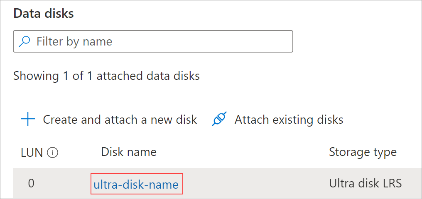Click the plus icon for new disk
This screenshot has width=422, height=199.
[x=28, y=120]
